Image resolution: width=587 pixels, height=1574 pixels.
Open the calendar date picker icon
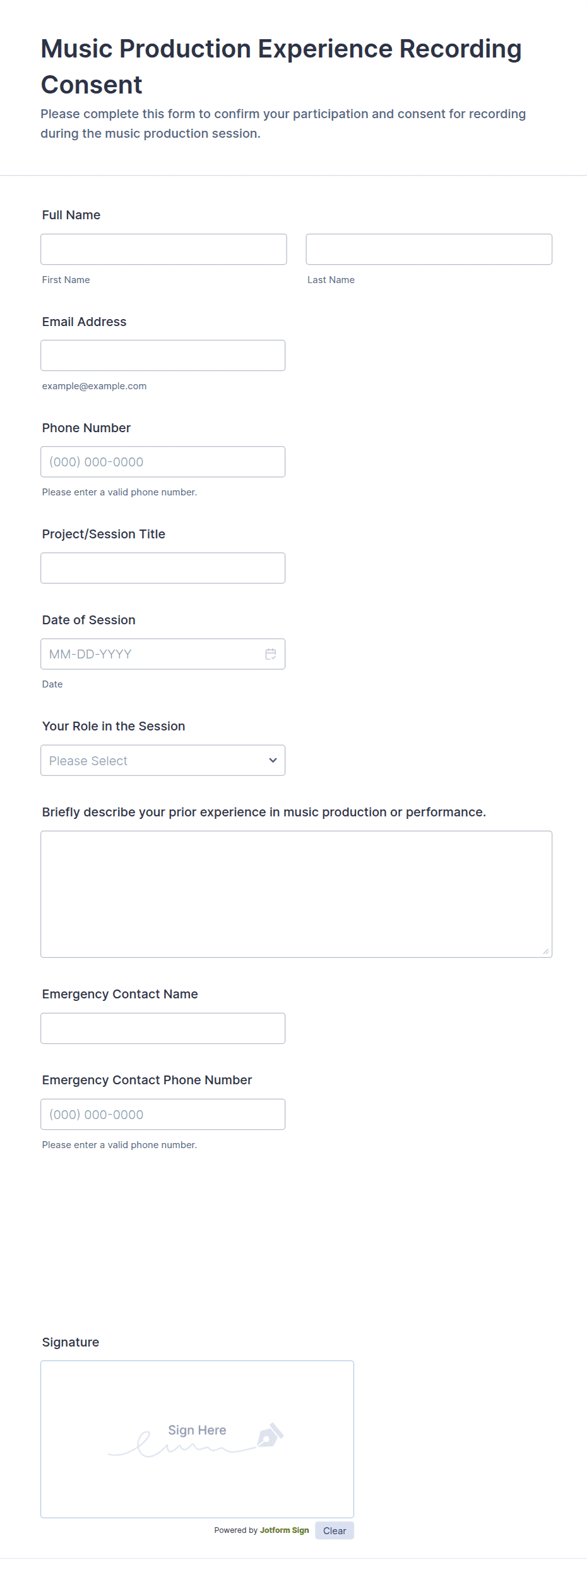(270, 654)
